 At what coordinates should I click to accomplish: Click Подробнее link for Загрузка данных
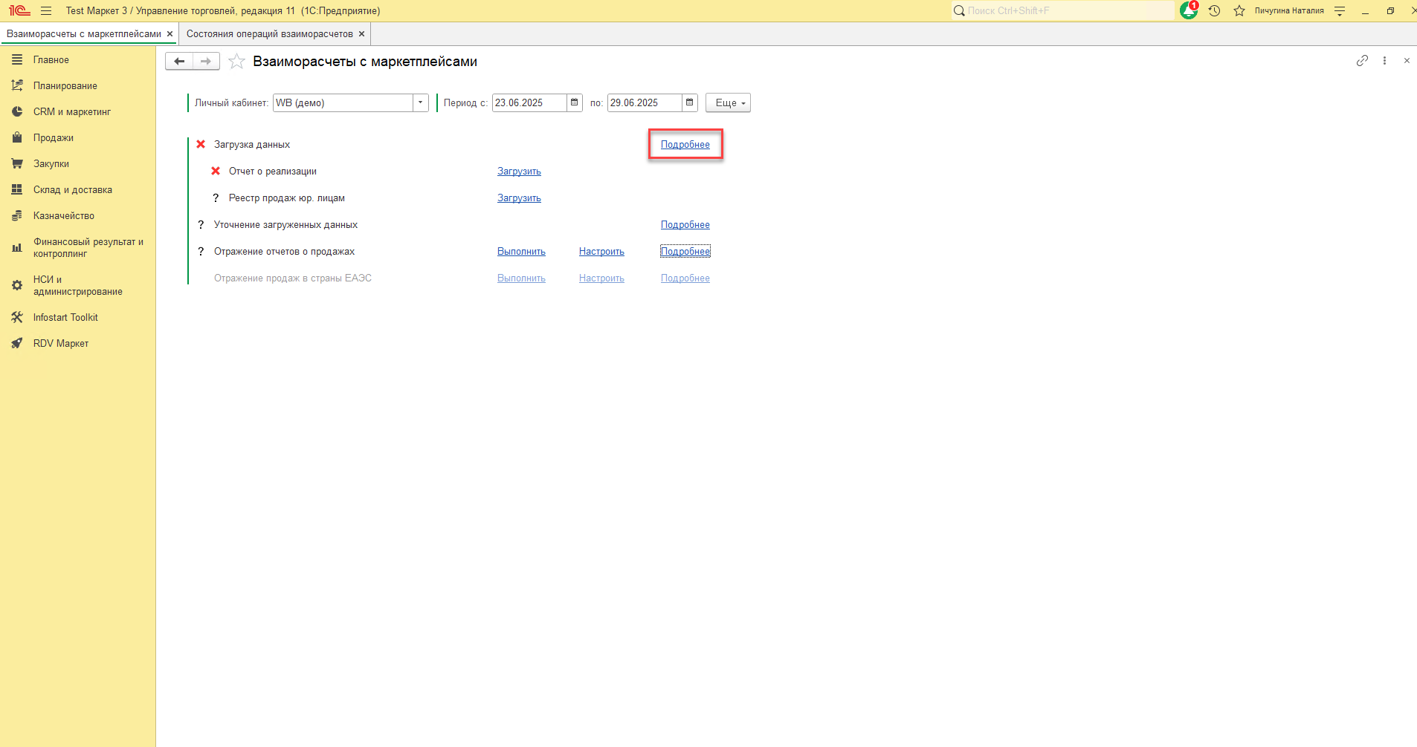[685, 145]
